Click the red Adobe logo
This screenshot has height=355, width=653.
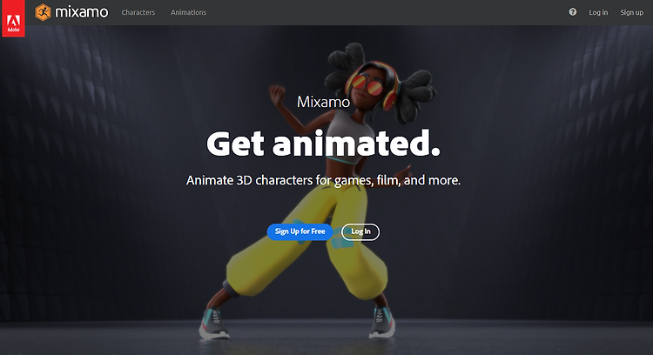13,18
